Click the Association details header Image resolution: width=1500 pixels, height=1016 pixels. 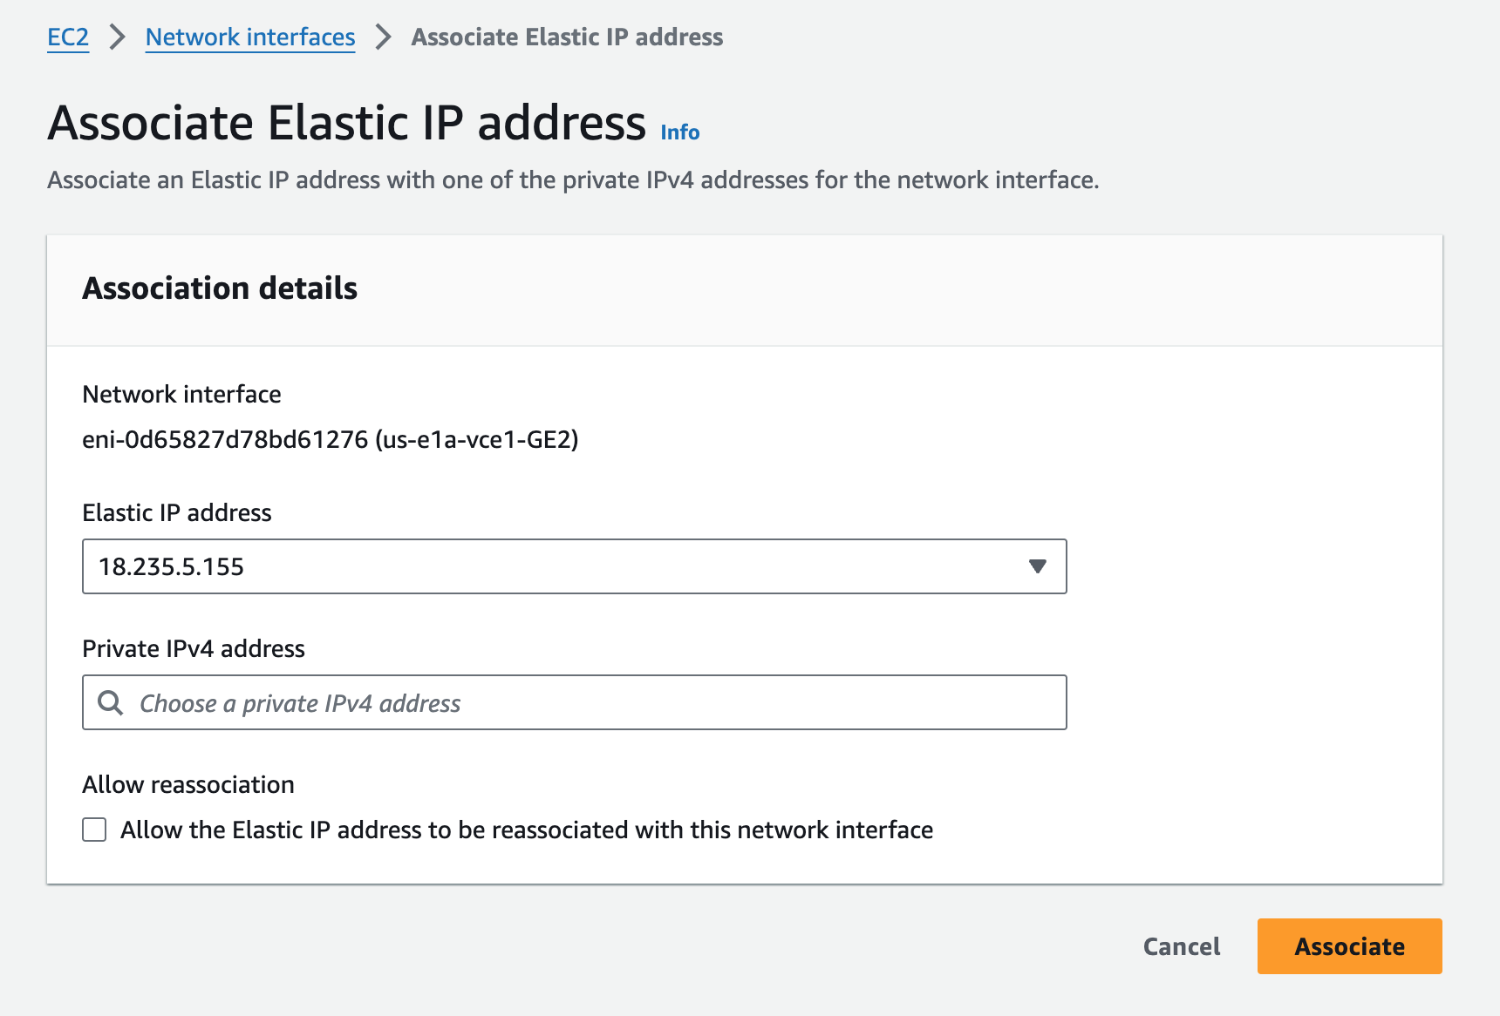[220, 288]
